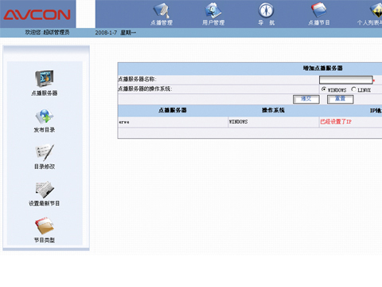
Task: Open the 设置最新节目 newspaper icon
Action: pyautogui.click(x=45, y=190)
